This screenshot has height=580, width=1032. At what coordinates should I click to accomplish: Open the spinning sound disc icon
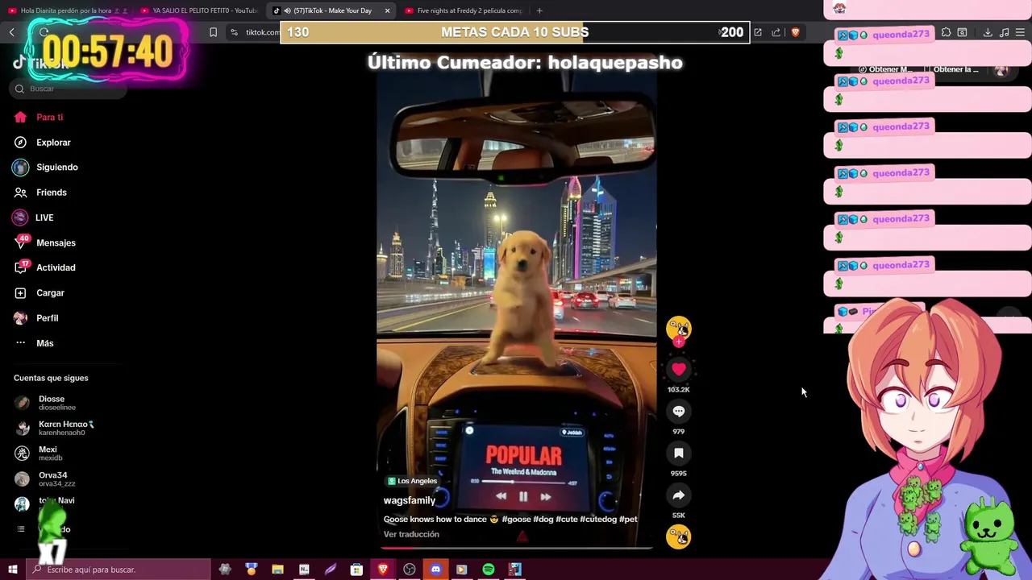pyautogui.click(x=679, y=536)
